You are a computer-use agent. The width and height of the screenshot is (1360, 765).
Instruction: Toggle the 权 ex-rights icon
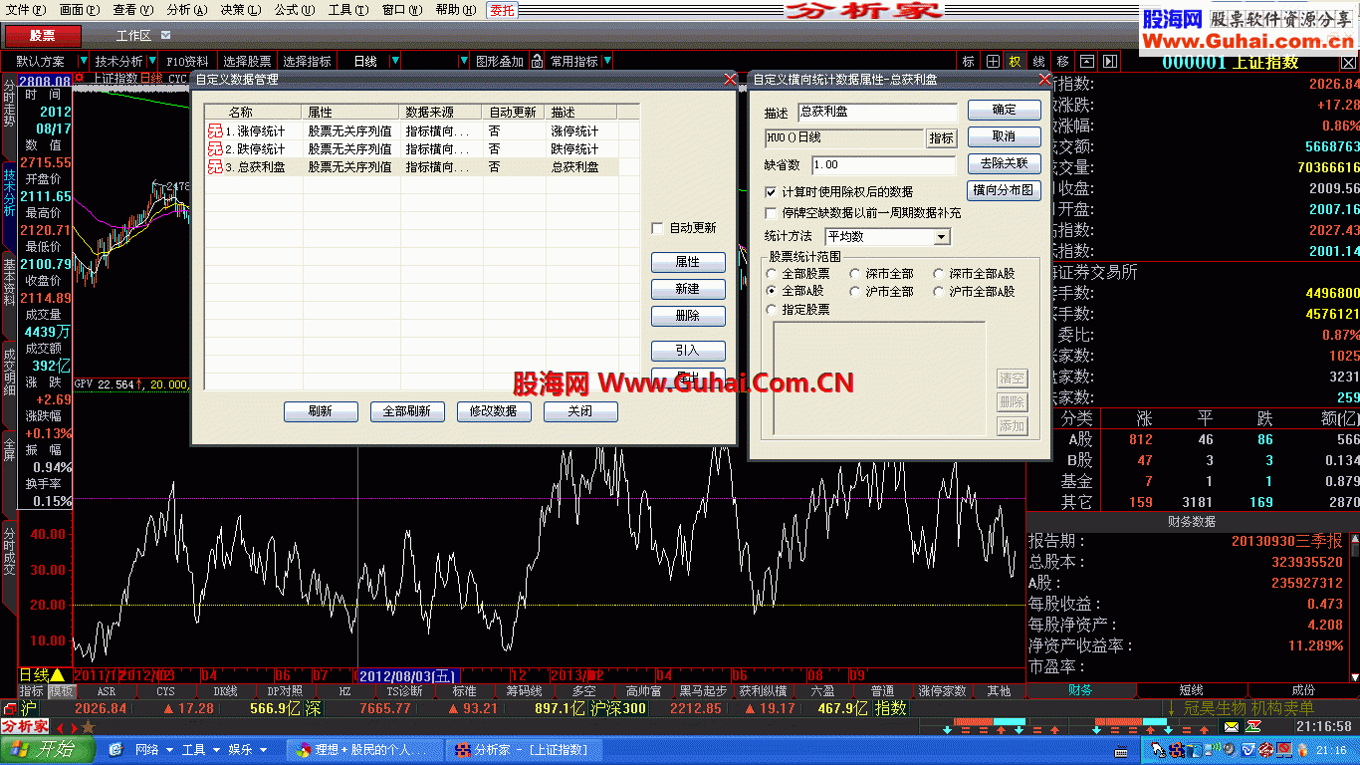(x=1016, y=62)
